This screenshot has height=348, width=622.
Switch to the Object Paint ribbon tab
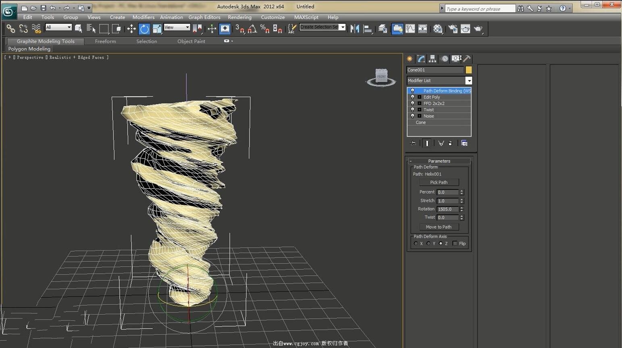click(x=191, y=41)
